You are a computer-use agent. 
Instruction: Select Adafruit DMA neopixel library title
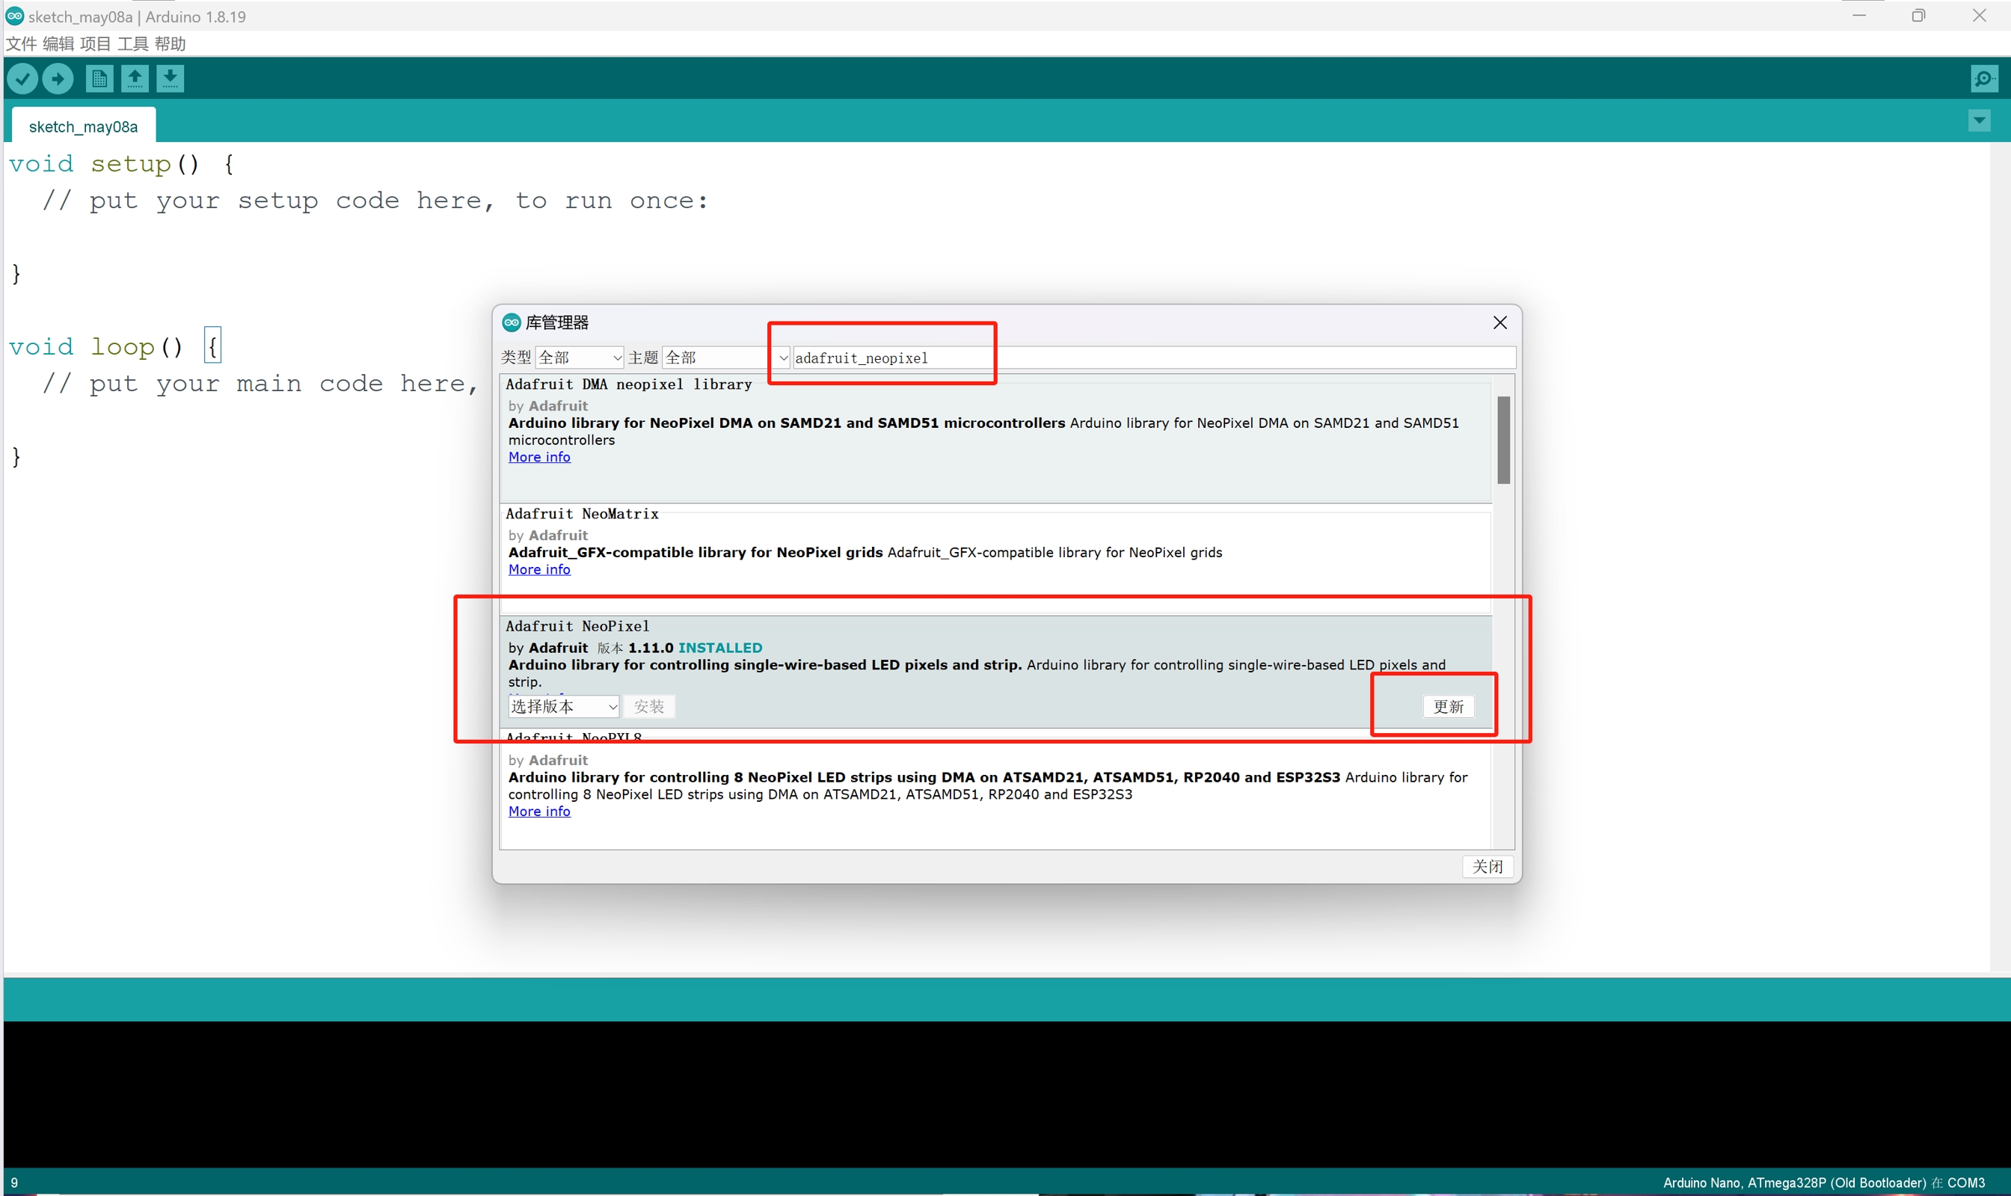628,384
